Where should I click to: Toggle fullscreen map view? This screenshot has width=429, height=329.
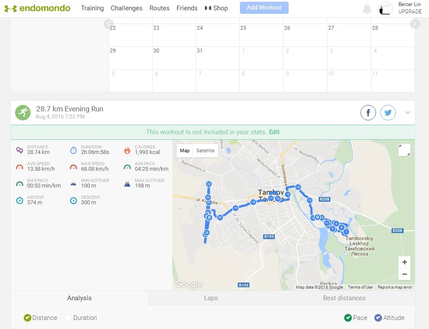(x=404, y=150)
